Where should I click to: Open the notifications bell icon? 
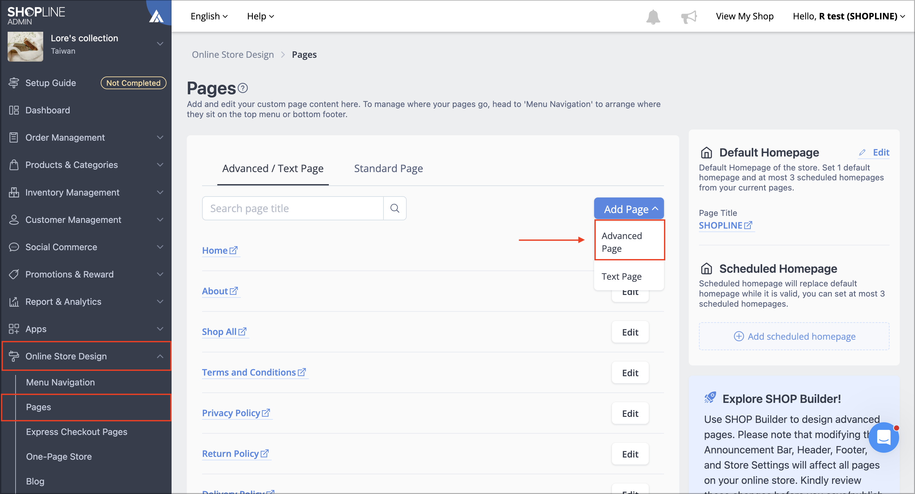tap(653, 17)
